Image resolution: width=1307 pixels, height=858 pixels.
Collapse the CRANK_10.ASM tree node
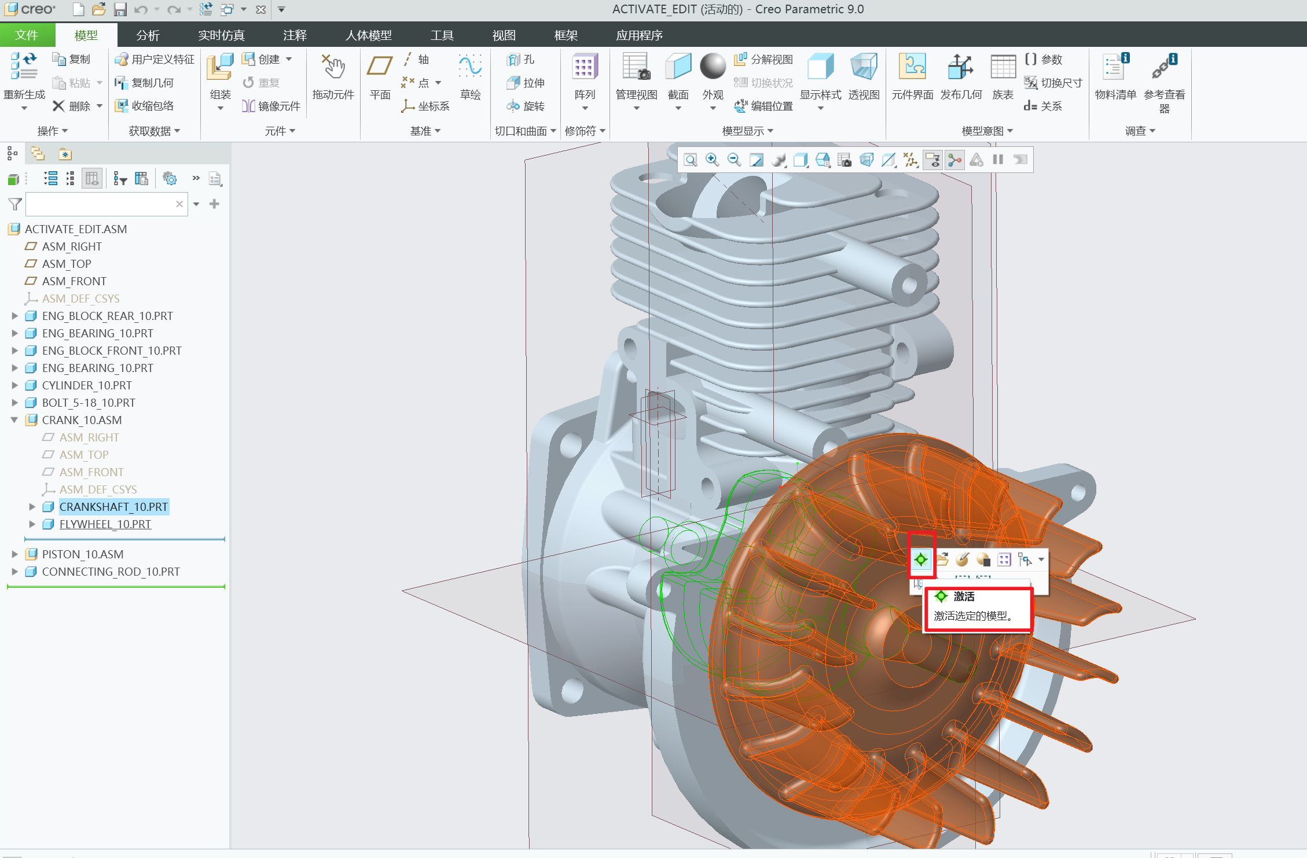14,420
